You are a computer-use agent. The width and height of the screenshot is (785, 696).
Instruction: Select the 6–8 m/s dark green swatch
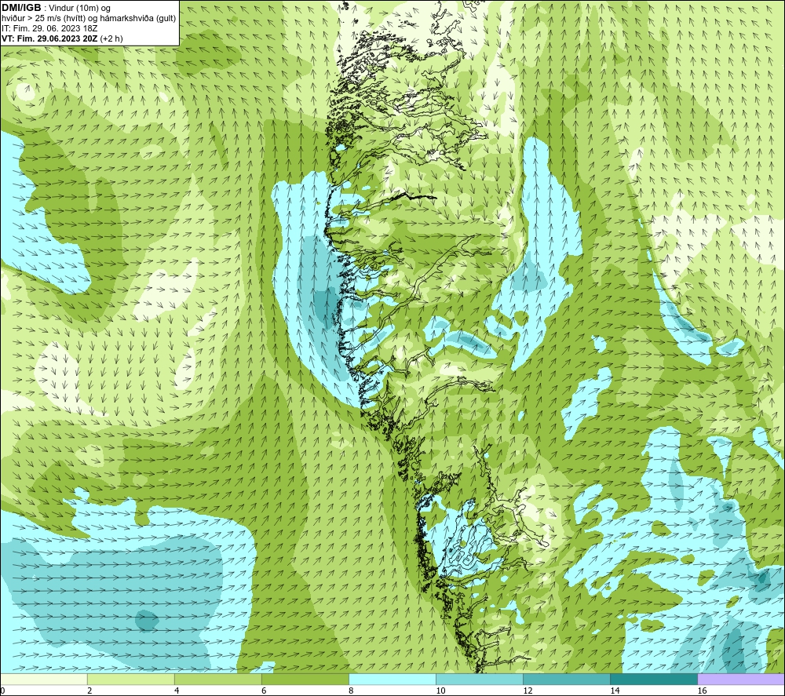pos(305,680)
